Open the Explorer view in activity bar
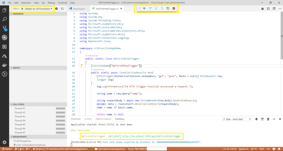283x151 pixels. coord(5,10)
